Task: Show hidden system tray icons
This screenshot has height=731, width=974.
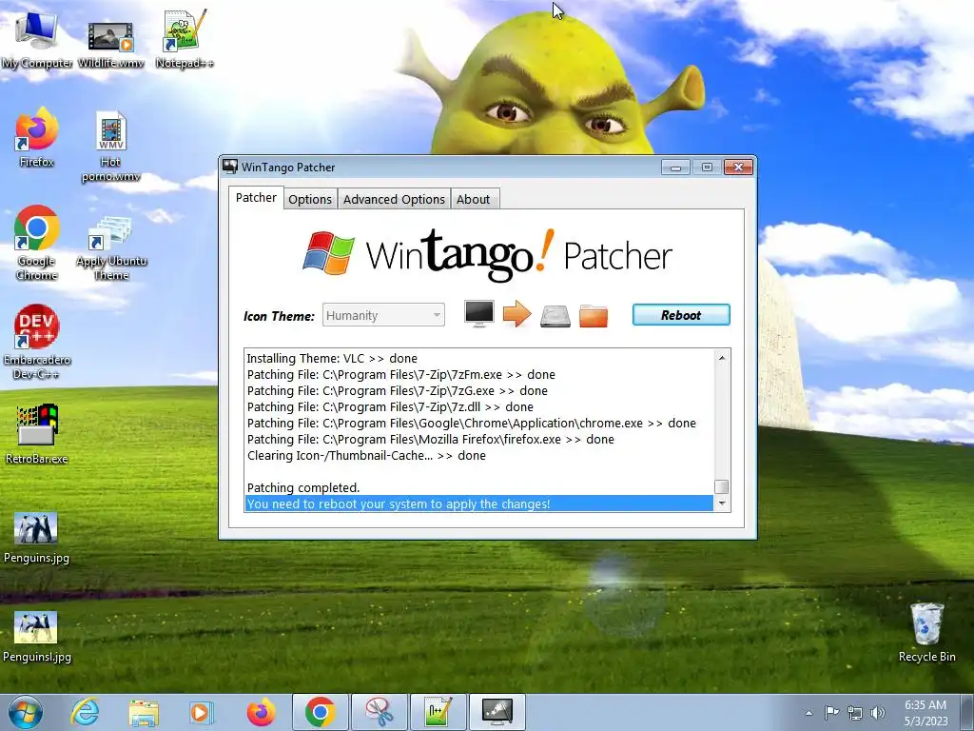Action: pyautogui.click(x=808, y=713)
